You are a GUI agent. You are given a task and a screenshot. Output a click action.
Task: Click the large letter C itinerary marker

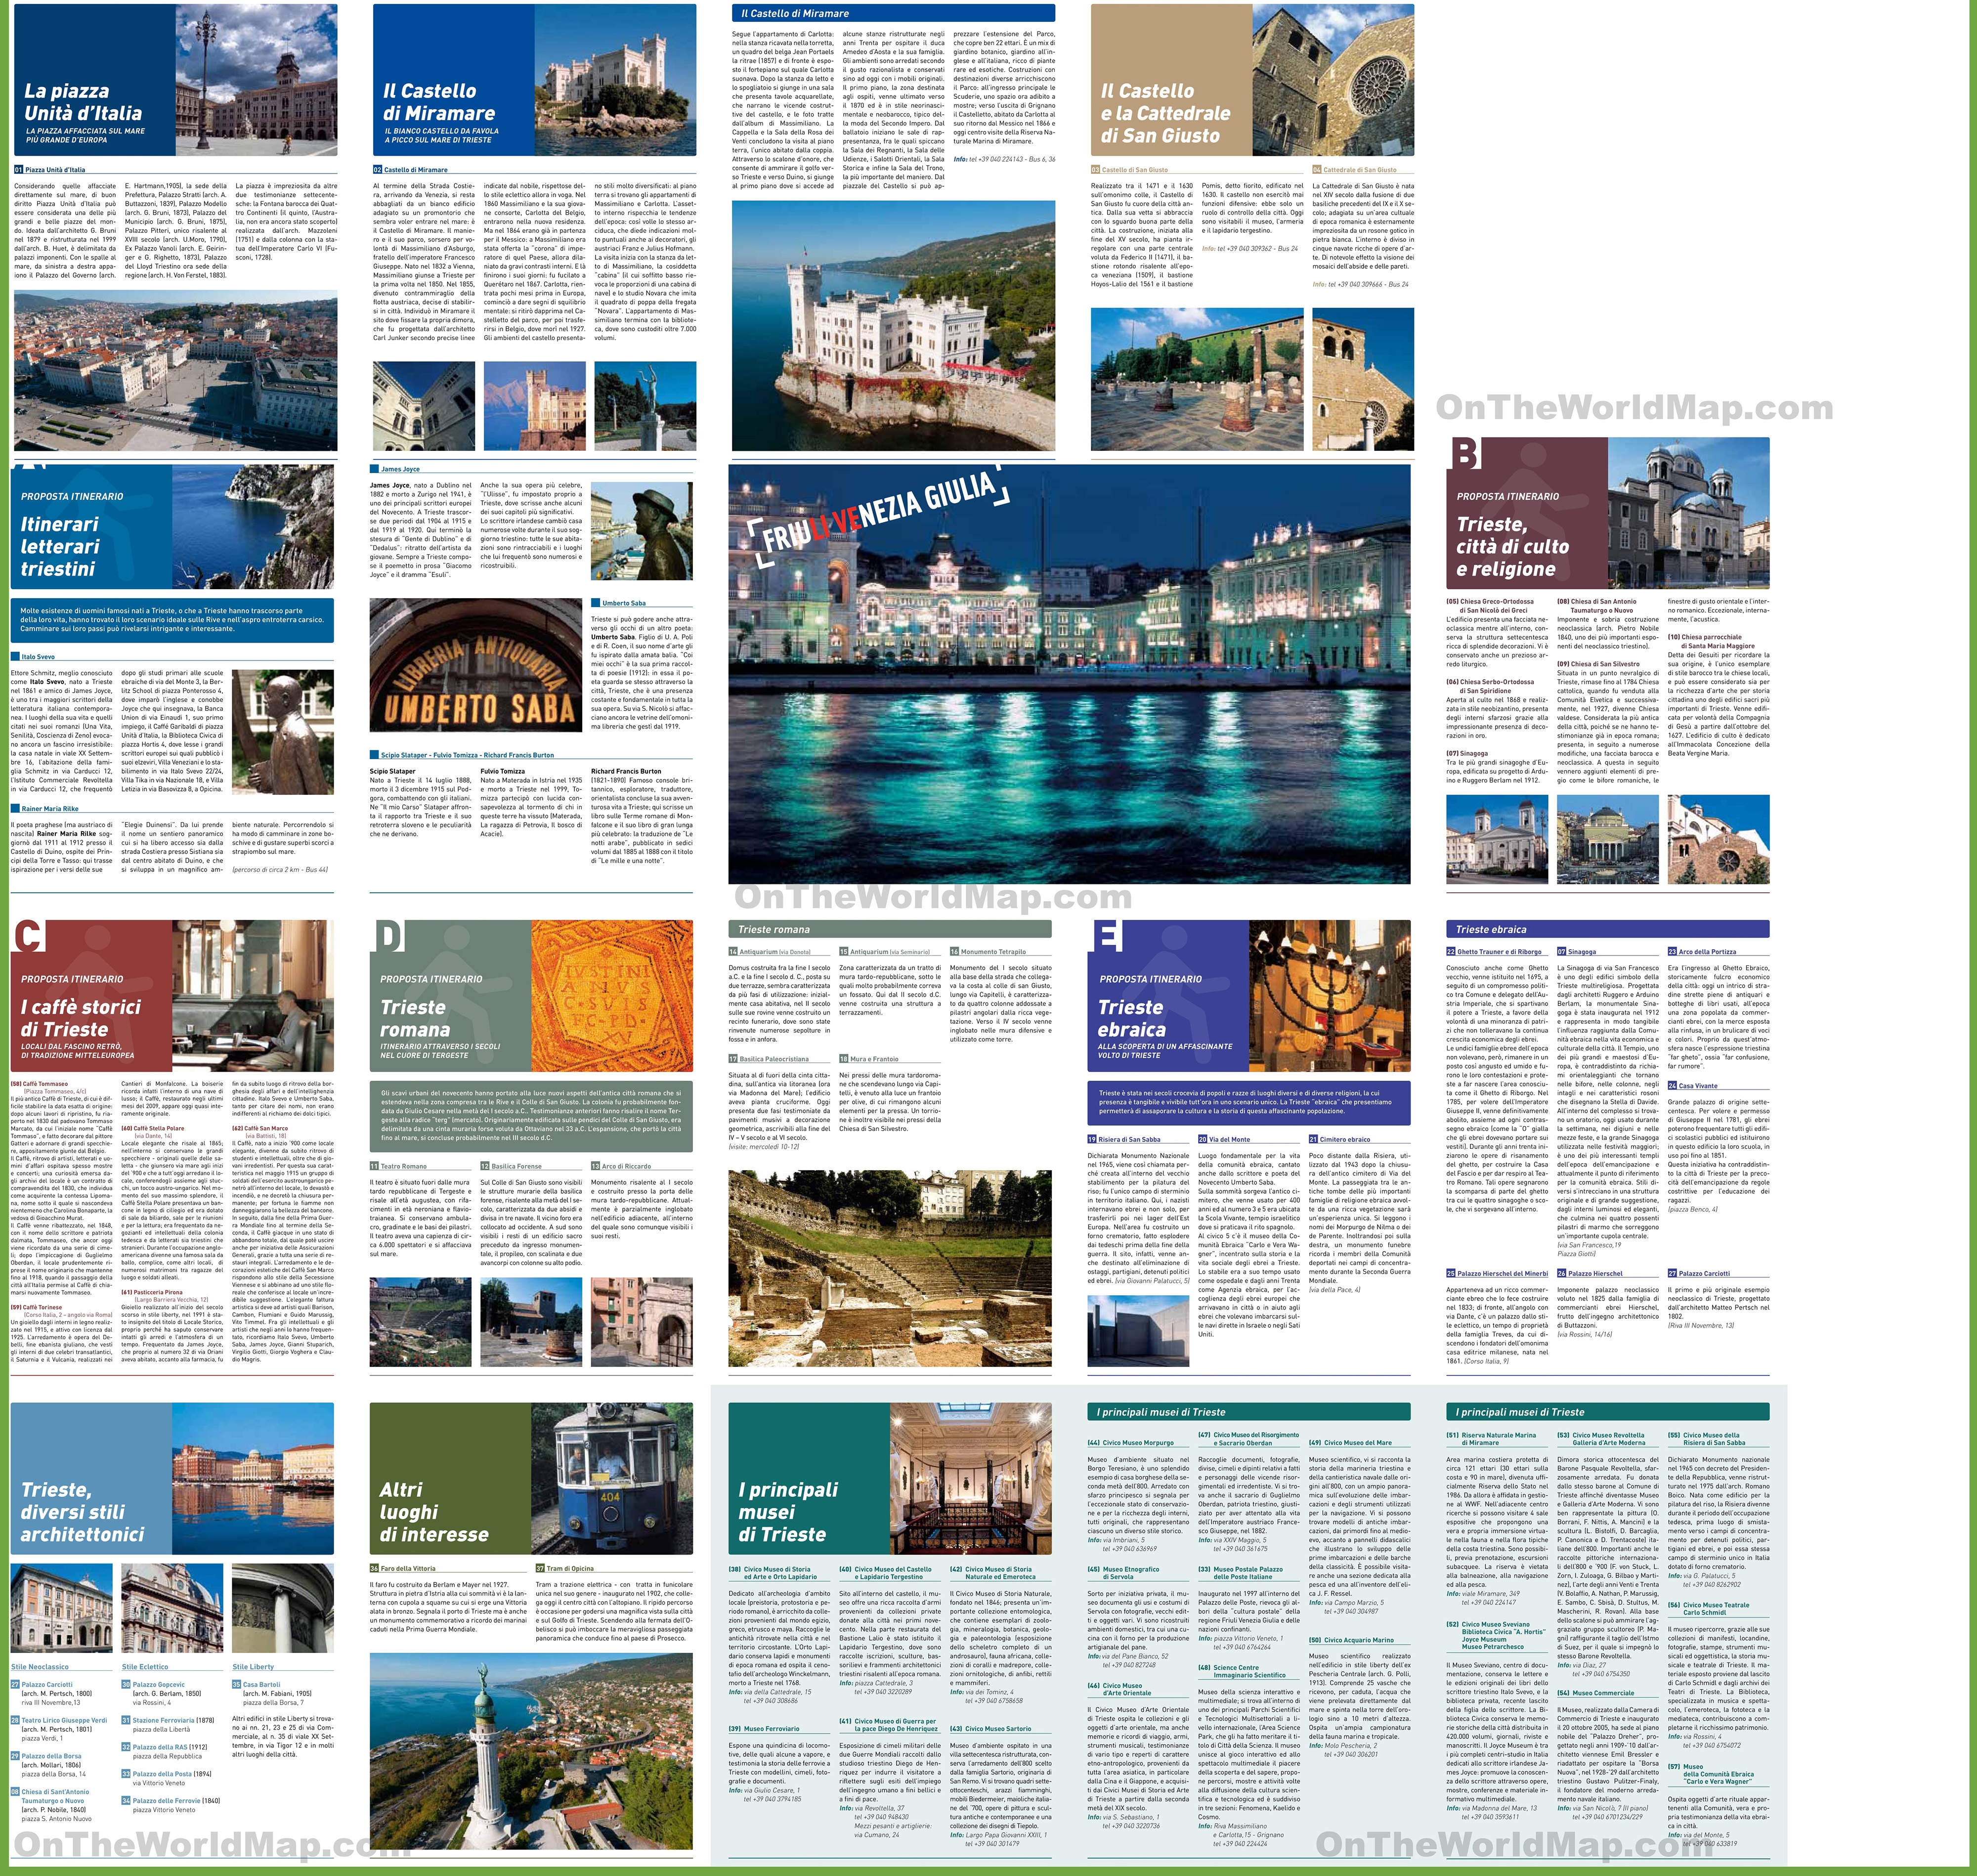(x=29, y=937)
